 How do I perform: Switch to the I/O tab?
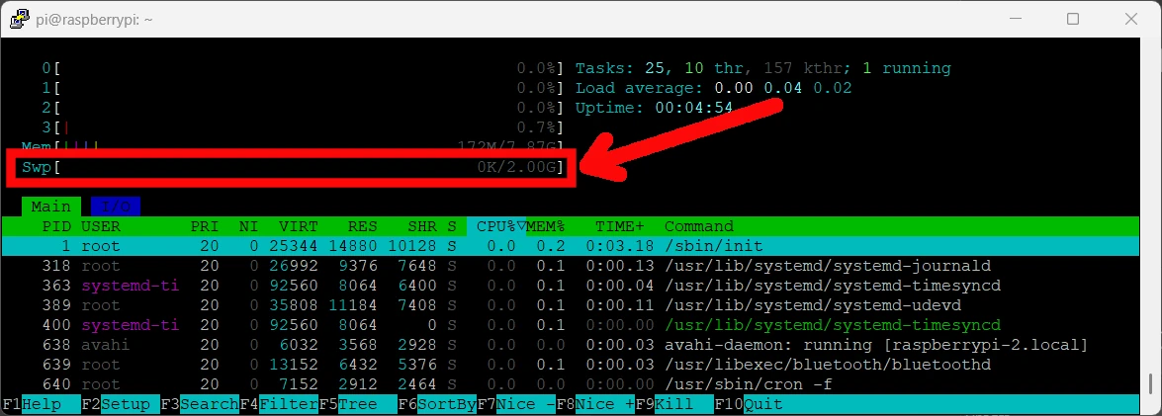[x=116, y=207]
